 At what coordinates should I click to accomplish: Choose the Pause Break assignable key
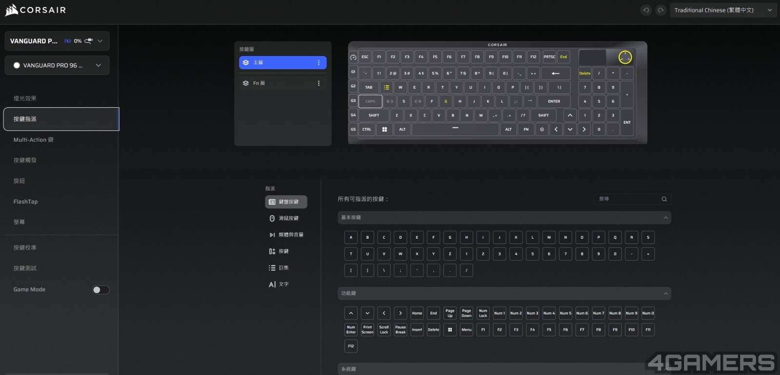pos(401,330)
